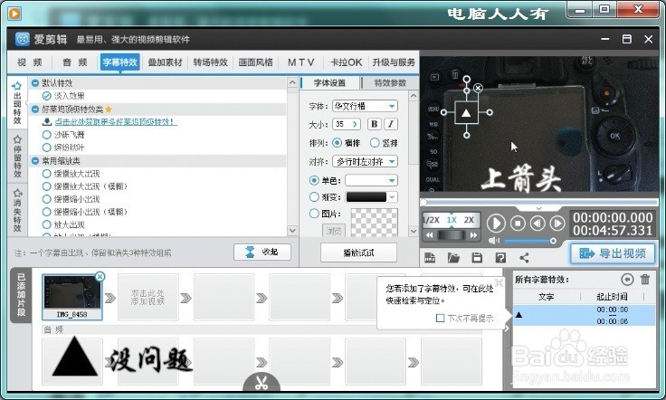Open the project folder icon
The height and width of the screenshot is (400, 666).
(x=453, y=257)
